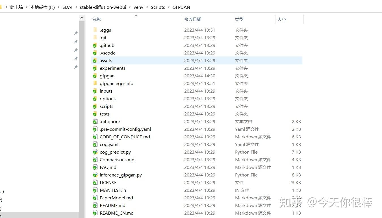382x218 pixels.
Task: Select the PaperModel.md file icon
Action: click(x=95, y=198)
